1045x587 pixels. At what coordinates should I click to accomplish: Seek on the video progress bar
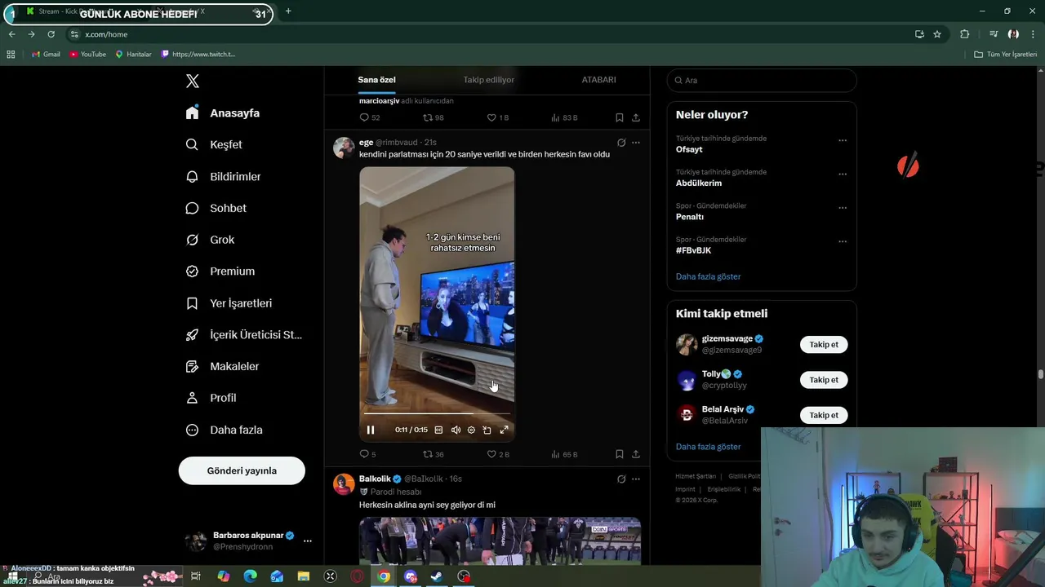click(437, 413)
